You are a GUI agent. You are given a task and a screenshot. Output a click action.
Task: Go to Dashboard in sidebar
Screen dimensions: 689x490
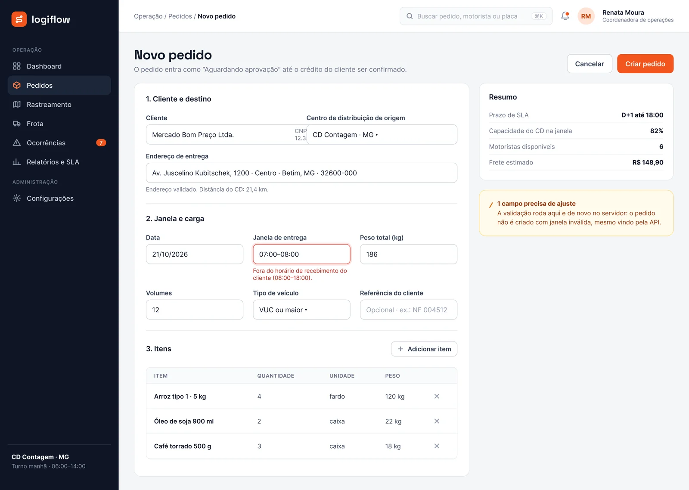(59, 66)
